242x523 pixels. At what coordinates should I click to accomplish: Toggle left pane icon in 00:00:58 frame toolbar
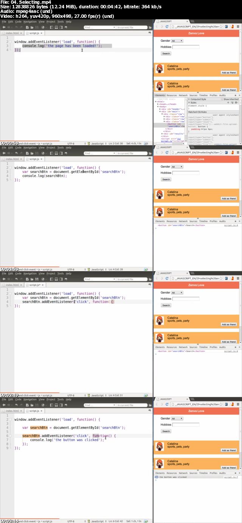pyautogui.click(x=51, y=27)
